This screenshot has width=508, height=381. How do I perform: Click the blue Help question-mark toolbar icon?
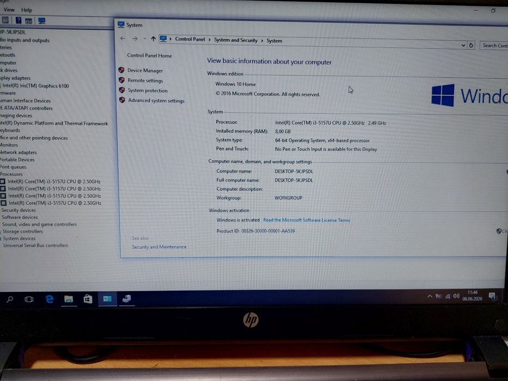[19, 21]
